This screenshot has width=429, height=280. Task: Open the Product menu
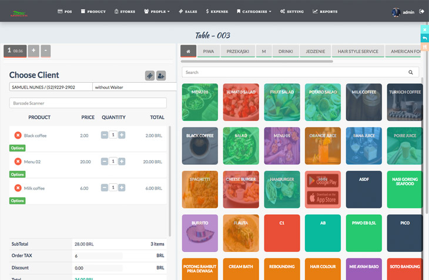(93, 12)
